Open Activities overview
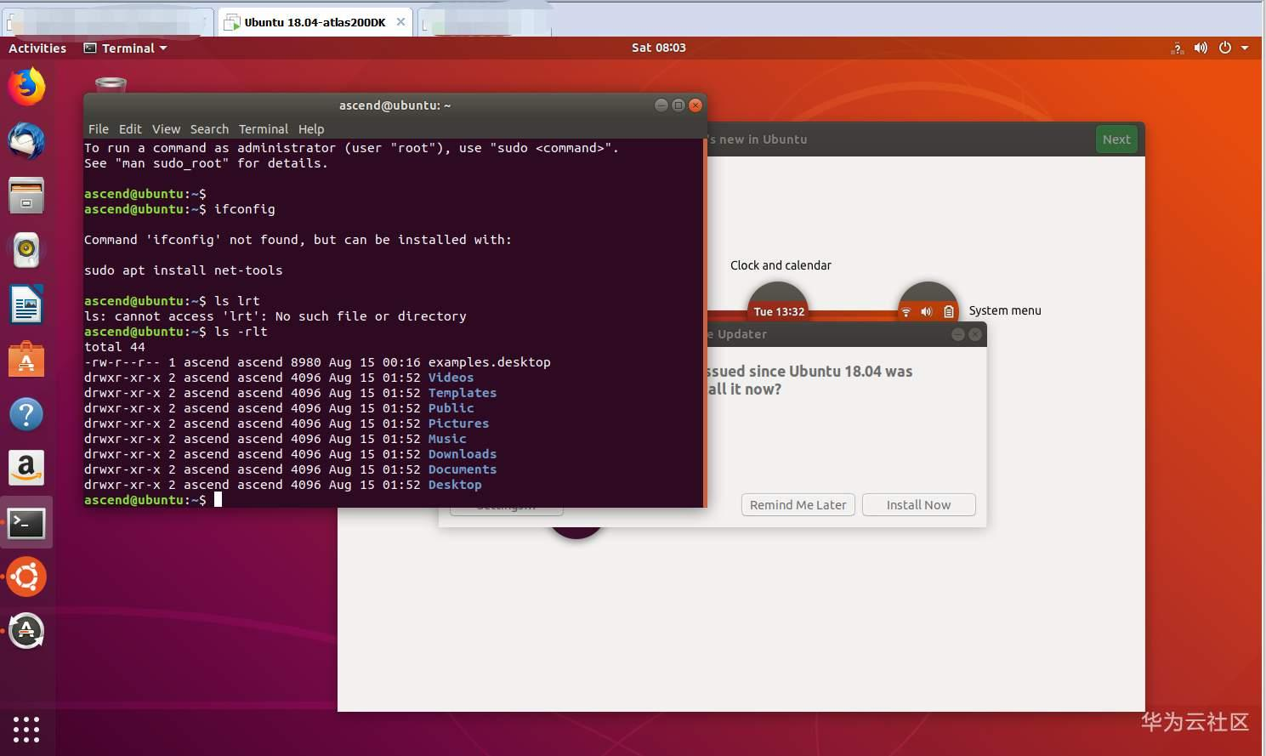 click(37, 48)
